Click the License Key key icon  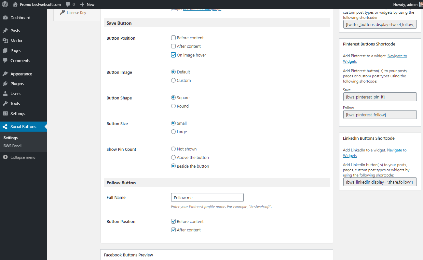(62, 12)
